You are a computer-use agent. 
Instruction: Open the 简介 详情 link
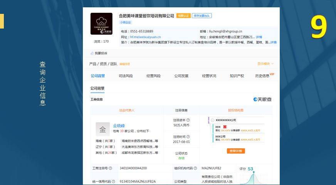(274, 42)
